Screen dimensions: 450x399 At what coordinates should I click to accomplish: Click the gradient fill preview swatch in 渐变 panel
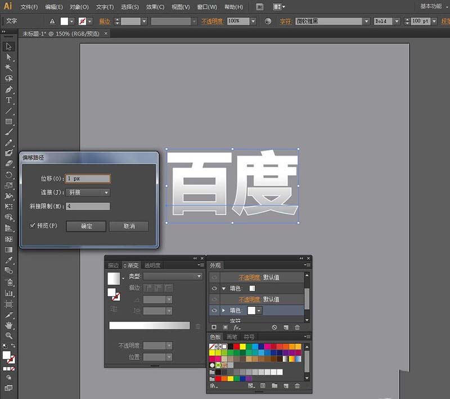coord(114,278)
